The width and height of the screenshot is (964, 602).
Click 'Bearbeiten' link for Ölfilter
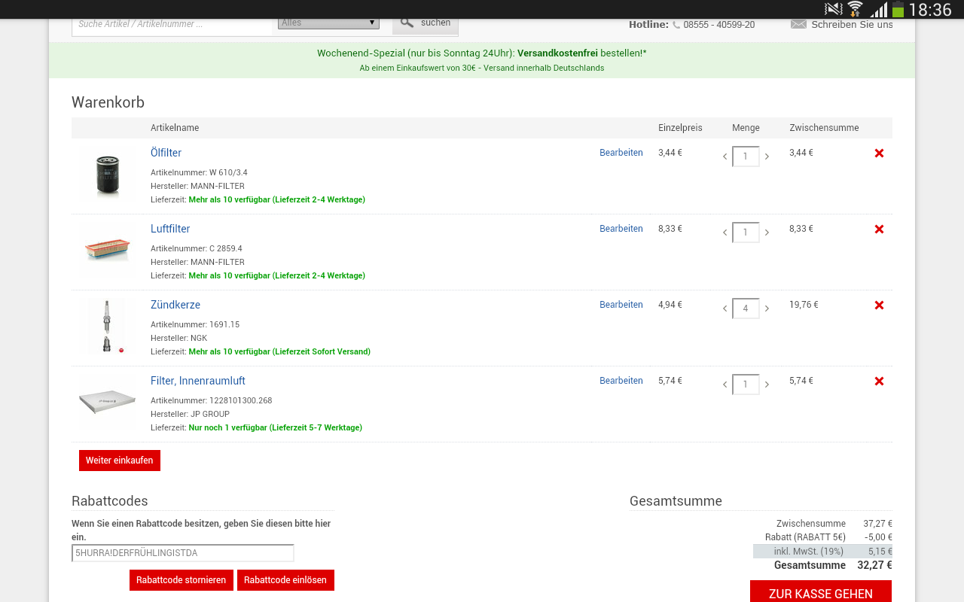[x=621, y=153]
